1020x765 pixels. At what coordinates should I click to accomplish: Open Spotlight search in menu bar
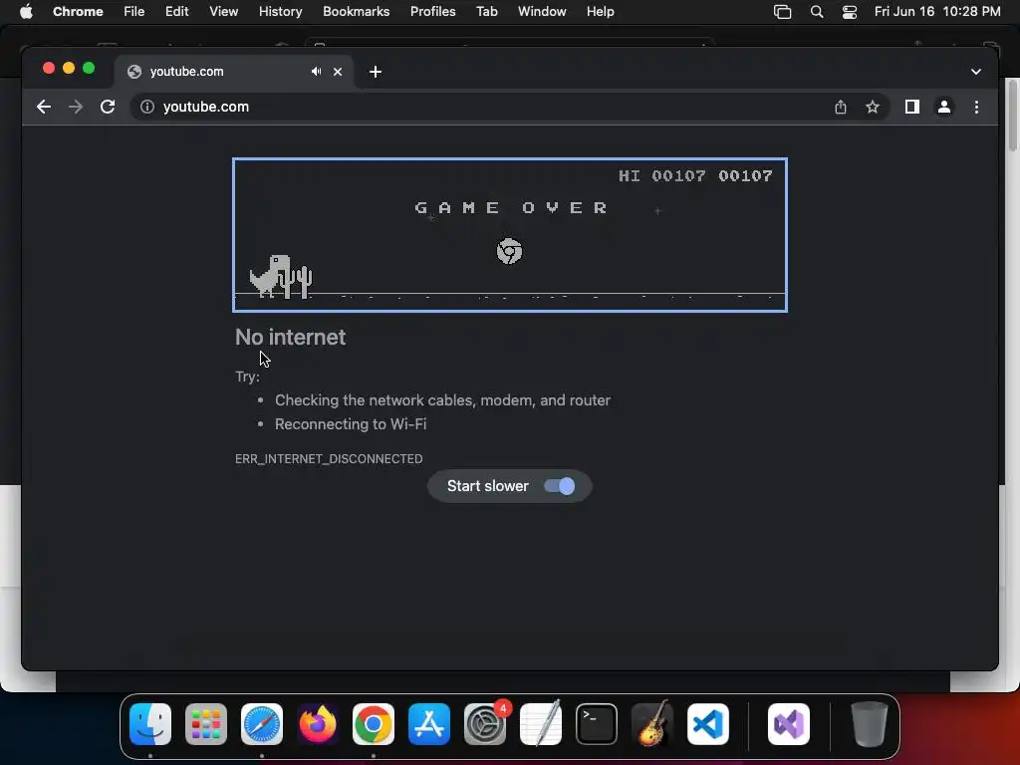click(x=817, y=12)
